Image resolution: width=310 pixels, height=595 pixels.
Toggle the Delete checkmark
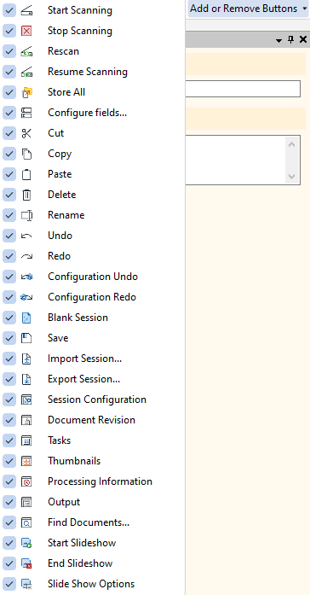(9, 195)
